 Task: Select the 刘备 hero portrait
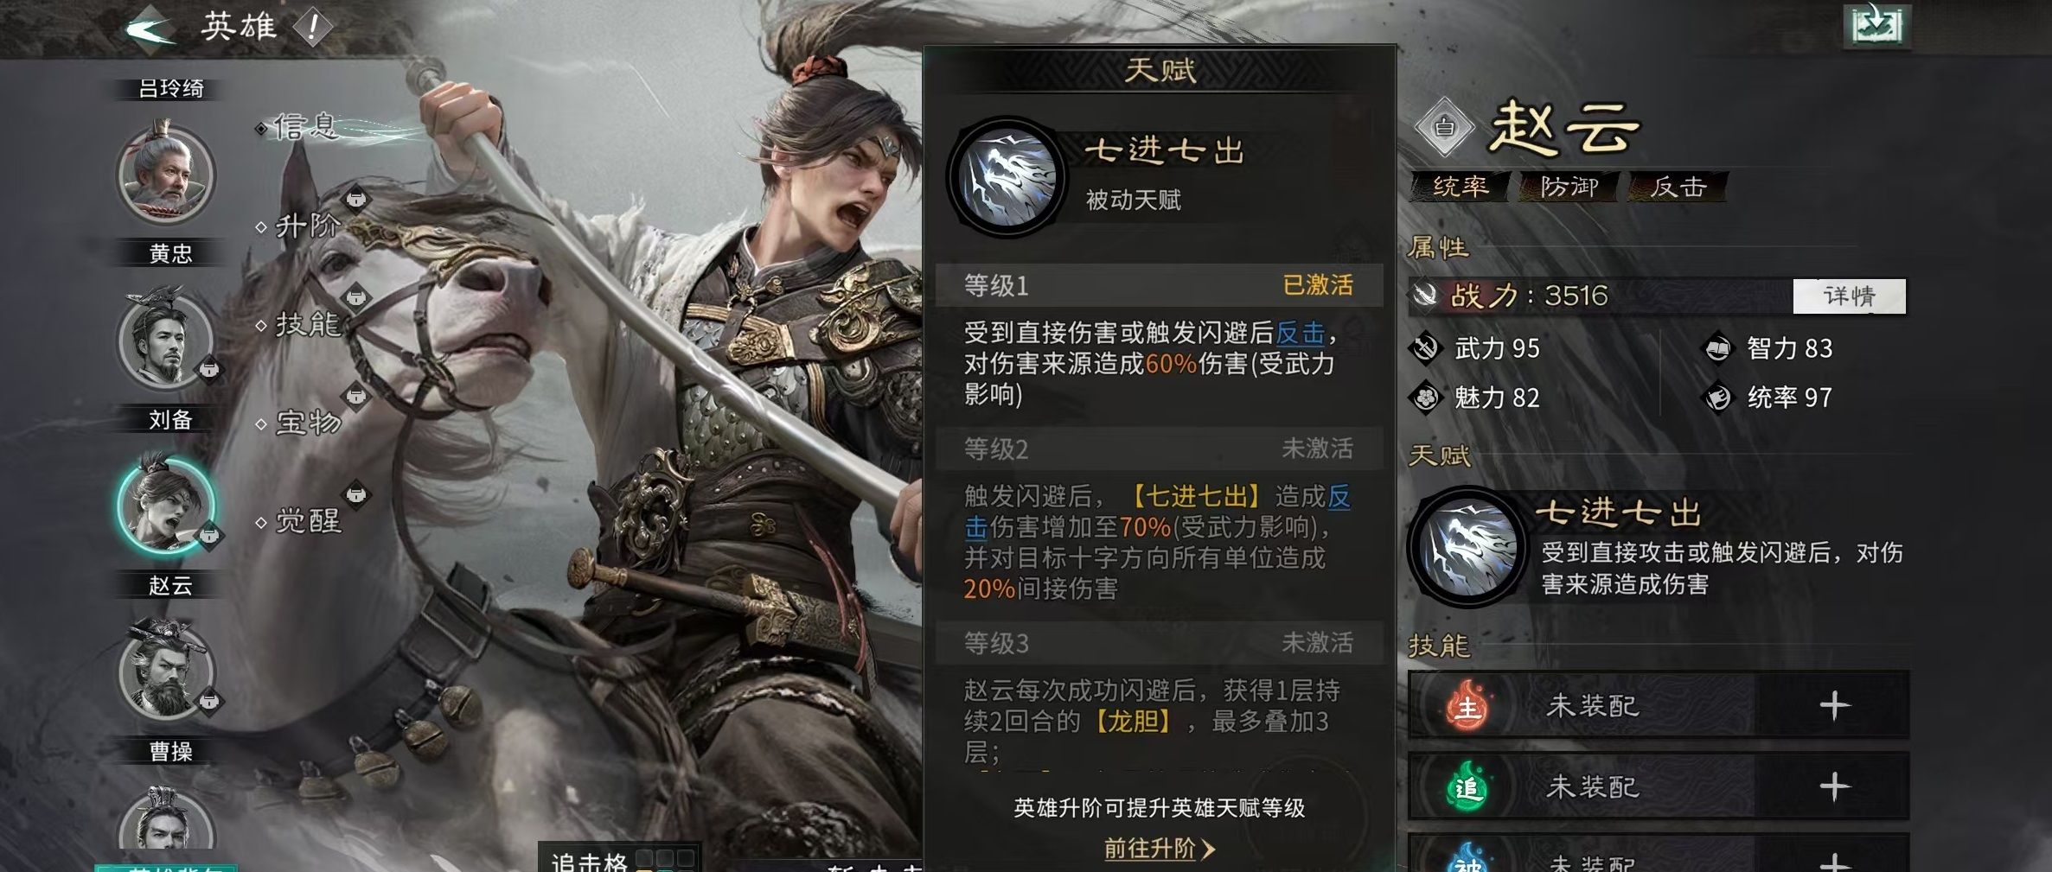click(166, 341)
